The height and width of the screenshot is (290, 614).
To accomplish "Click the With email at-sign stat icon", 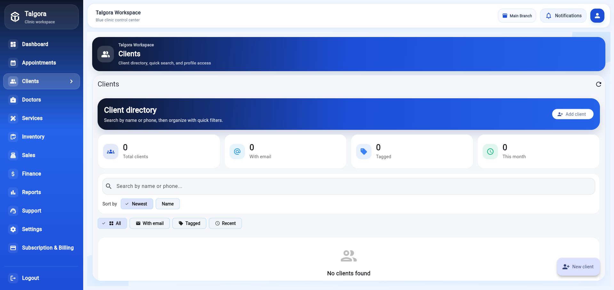I will click(x=237, y=152).
